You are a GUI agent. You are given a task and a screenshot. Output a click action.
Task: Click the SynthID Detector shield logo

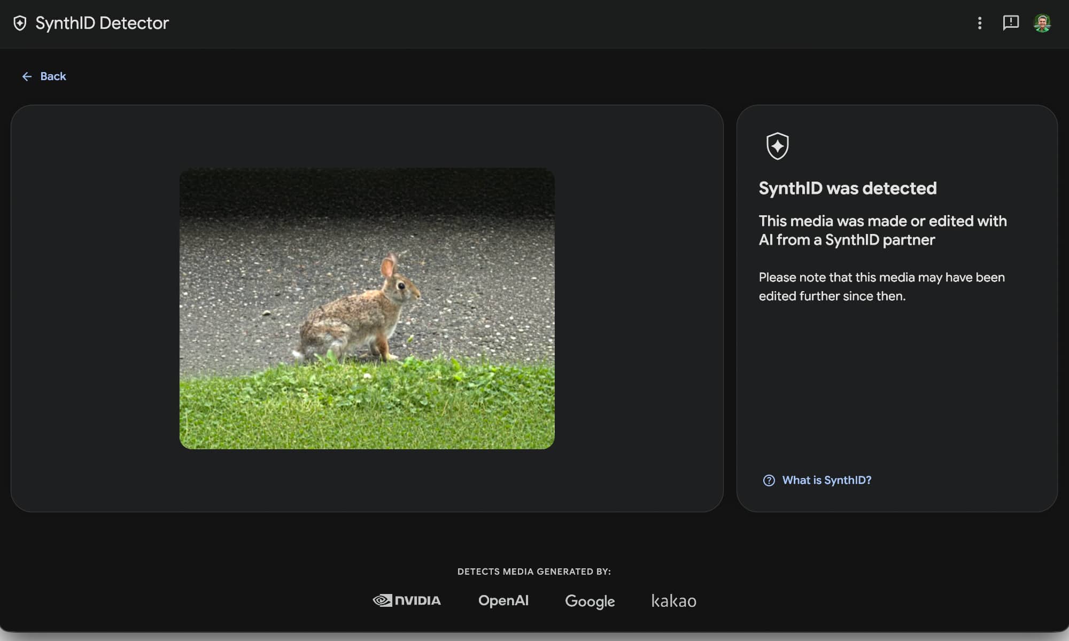point(20,23)
